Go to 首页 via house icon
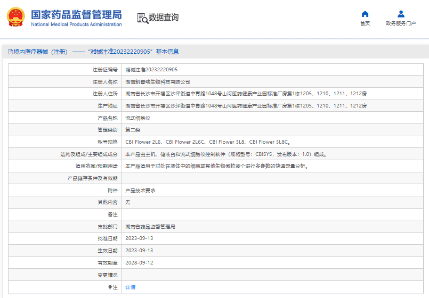The image size is (429, 298). coord(365,14)
